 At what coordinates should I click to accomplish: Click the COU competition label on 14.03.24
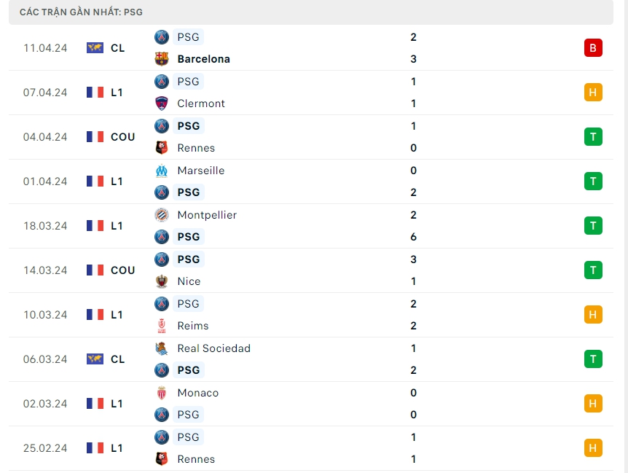point(122,270)
